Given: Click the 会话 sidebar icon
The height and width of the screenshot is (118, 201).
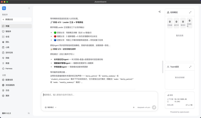Looking at the screenshot, I should coord(3,37).
